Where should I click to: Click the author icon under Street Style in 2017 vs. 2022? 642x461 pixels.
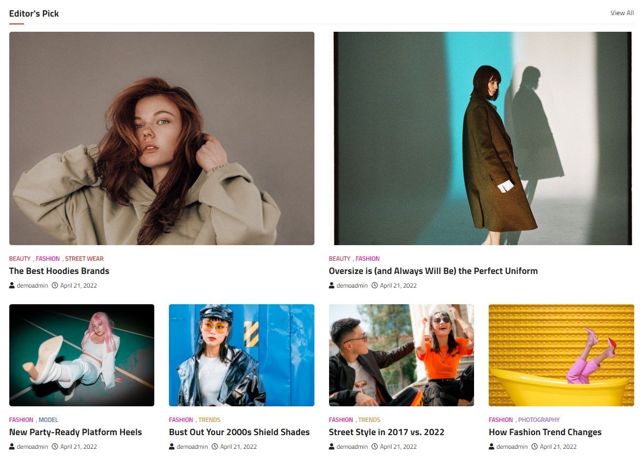pos(331,447)
